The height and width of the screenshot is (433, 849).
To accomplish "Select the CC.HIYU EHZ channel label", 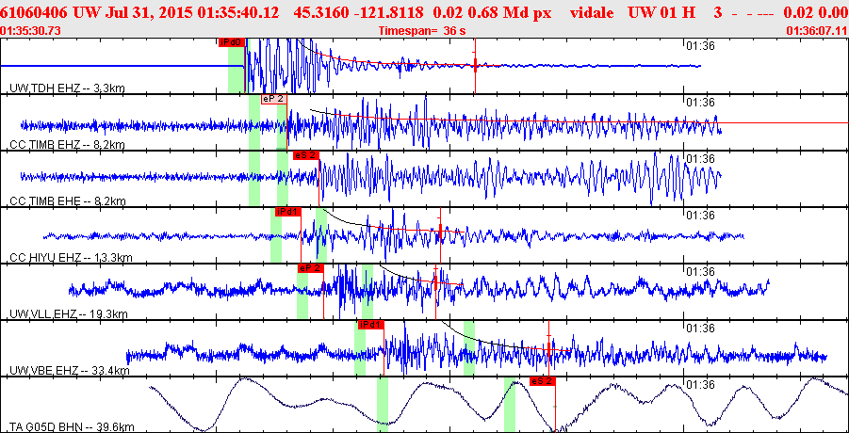I will point(71,257).
